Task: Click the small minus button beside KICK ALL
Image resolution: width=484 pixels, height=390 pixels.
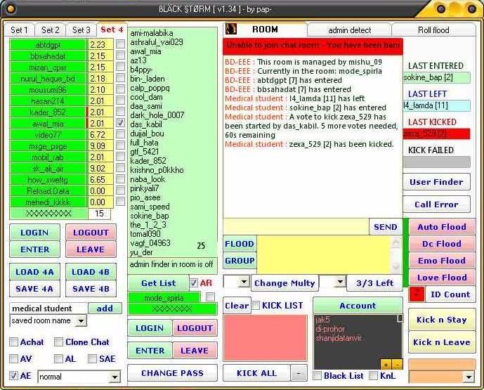Action: [x=298, y=373]
